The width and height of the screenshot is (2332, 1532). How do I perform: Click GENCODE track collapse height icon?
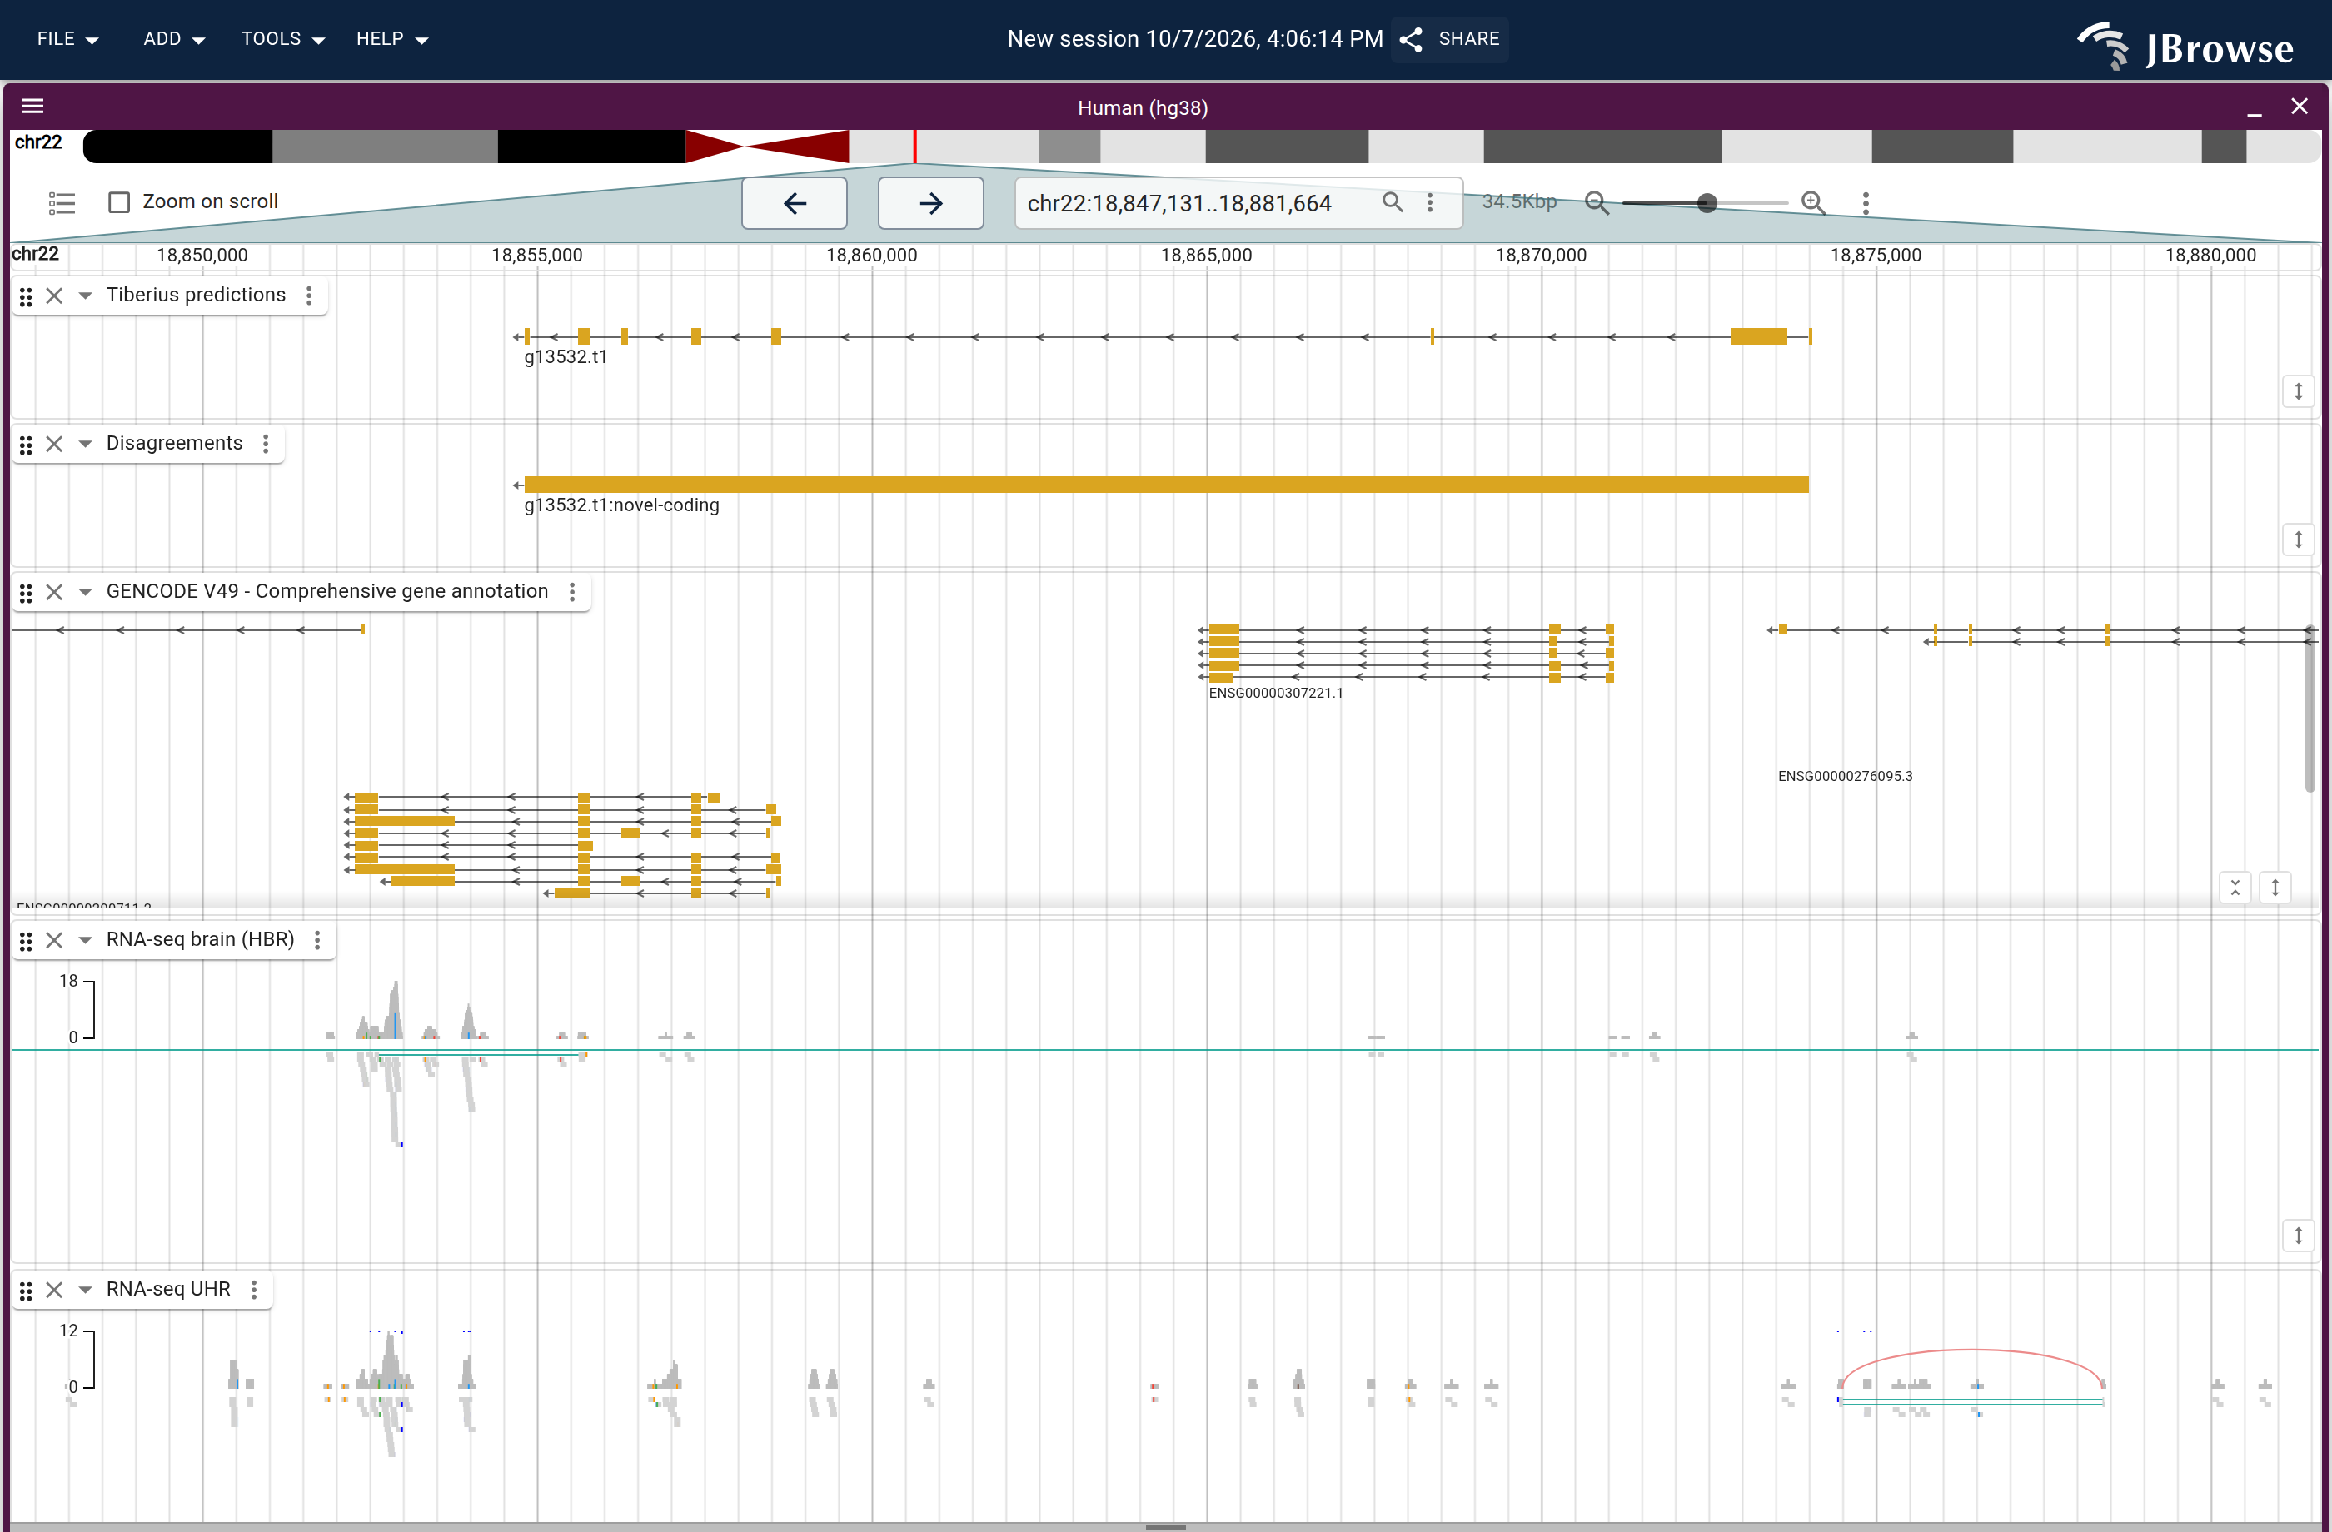point(2235,888)
